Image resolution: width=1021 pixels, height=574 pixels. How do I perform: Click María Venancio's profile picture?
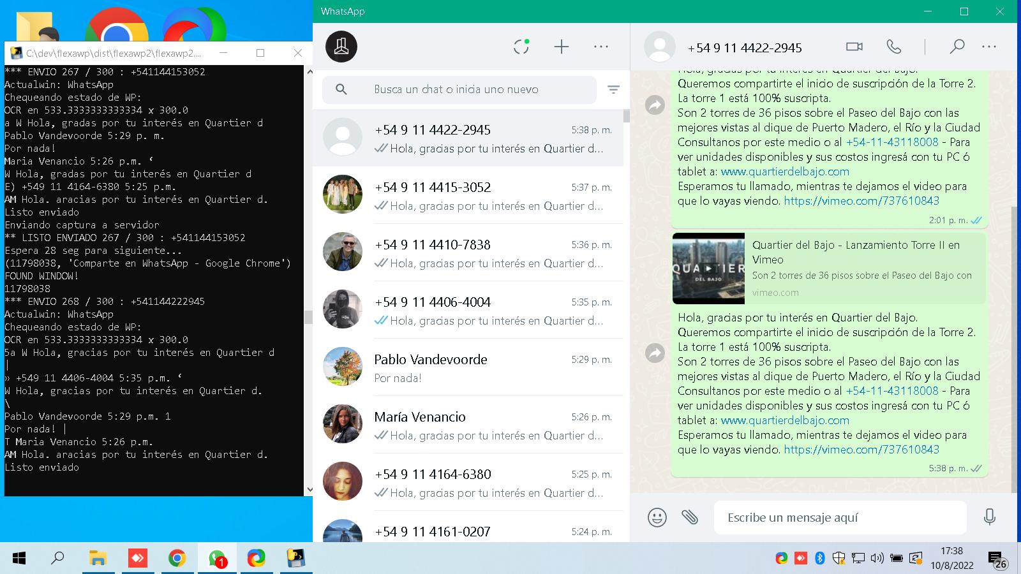tap(343, 424)
